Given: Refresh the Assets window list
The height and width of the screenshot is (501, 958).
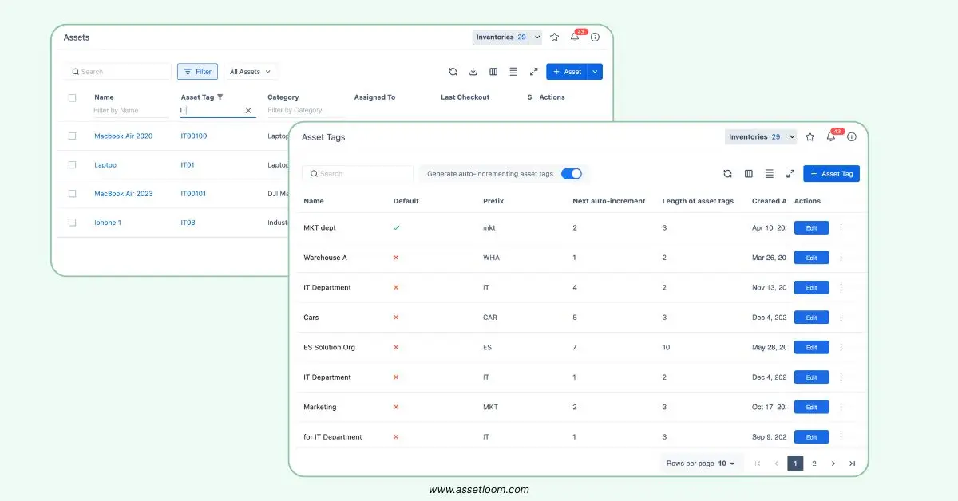Looking at the screenshot, I should pos(453,72).
